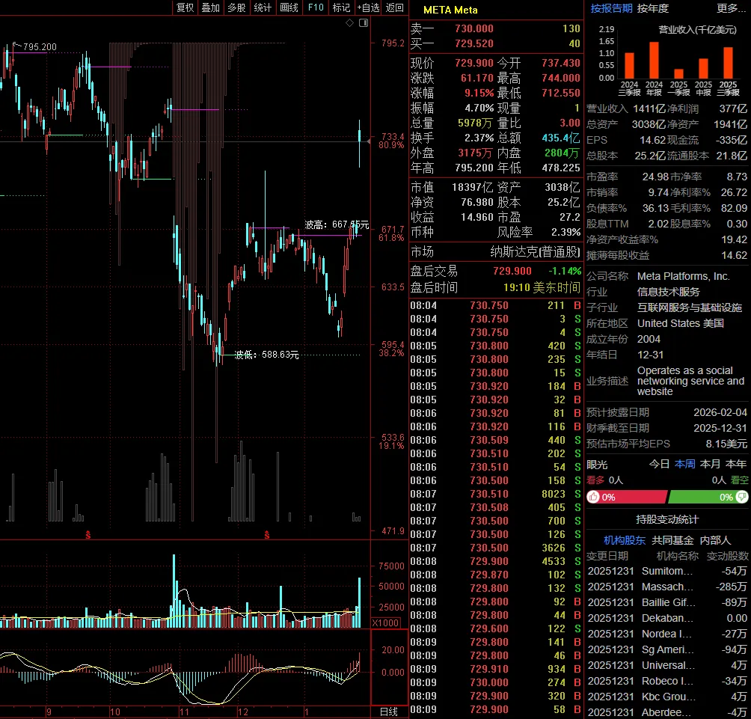This screenshot has width=751, height=719.
Task: Open the 机构股东 tab
Action: (625, 540)
